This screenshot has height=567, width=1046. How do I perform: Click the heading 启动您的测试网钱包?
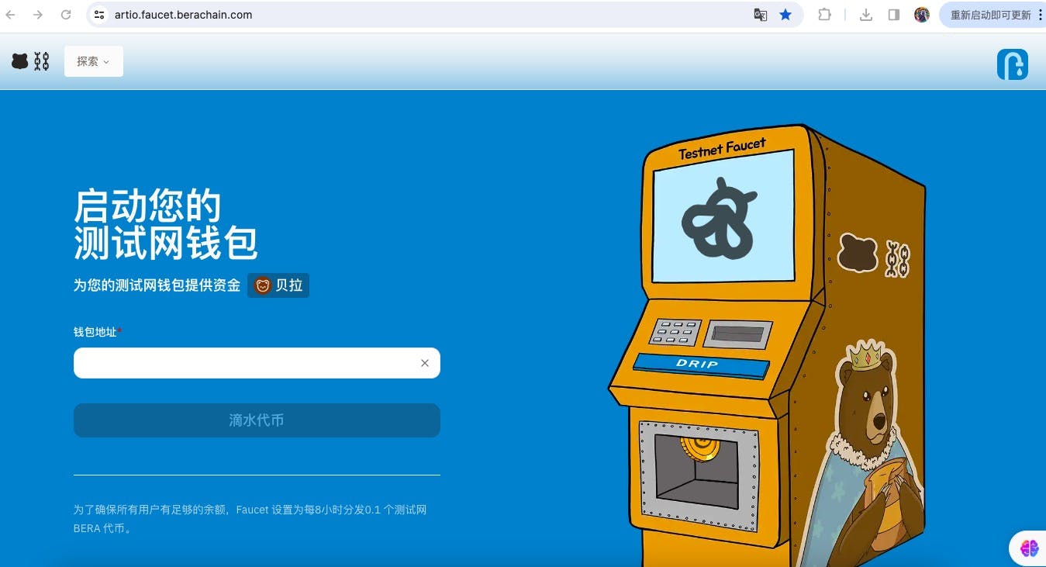pos(165,224)
